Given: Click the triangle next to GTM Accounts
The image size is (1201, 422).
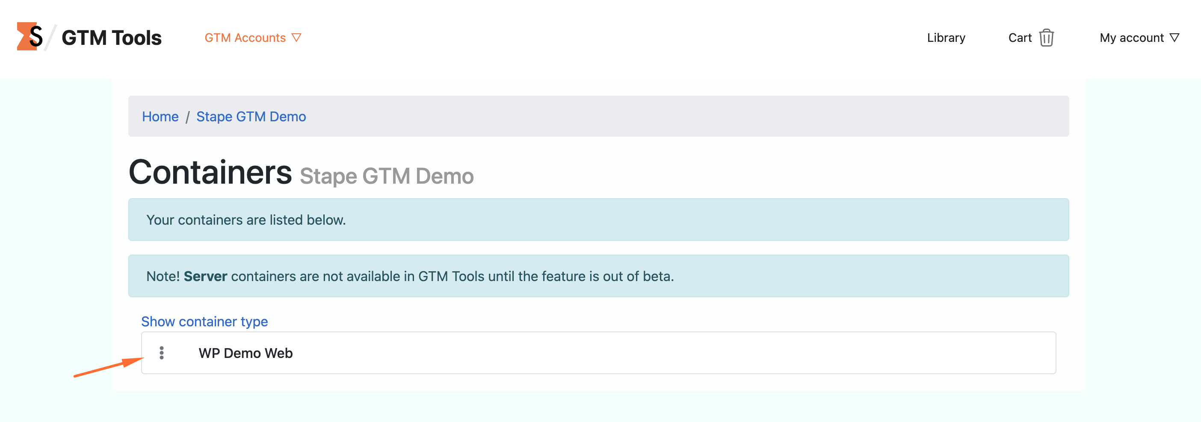Looking at the screenshot, I should click(x=297, y=38).
